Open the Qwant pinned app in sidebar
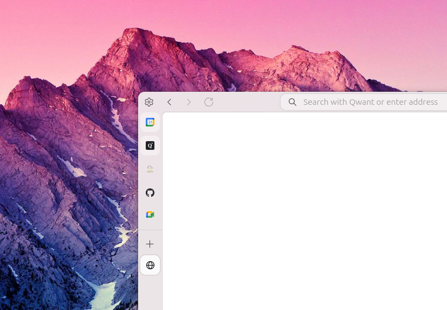Screen dimensions: 447x310 pyautogui.click(x=150, y=145)
